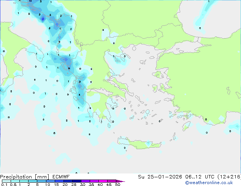
Task: Click the legend label '25'
Action: click(x=74, y=184)
